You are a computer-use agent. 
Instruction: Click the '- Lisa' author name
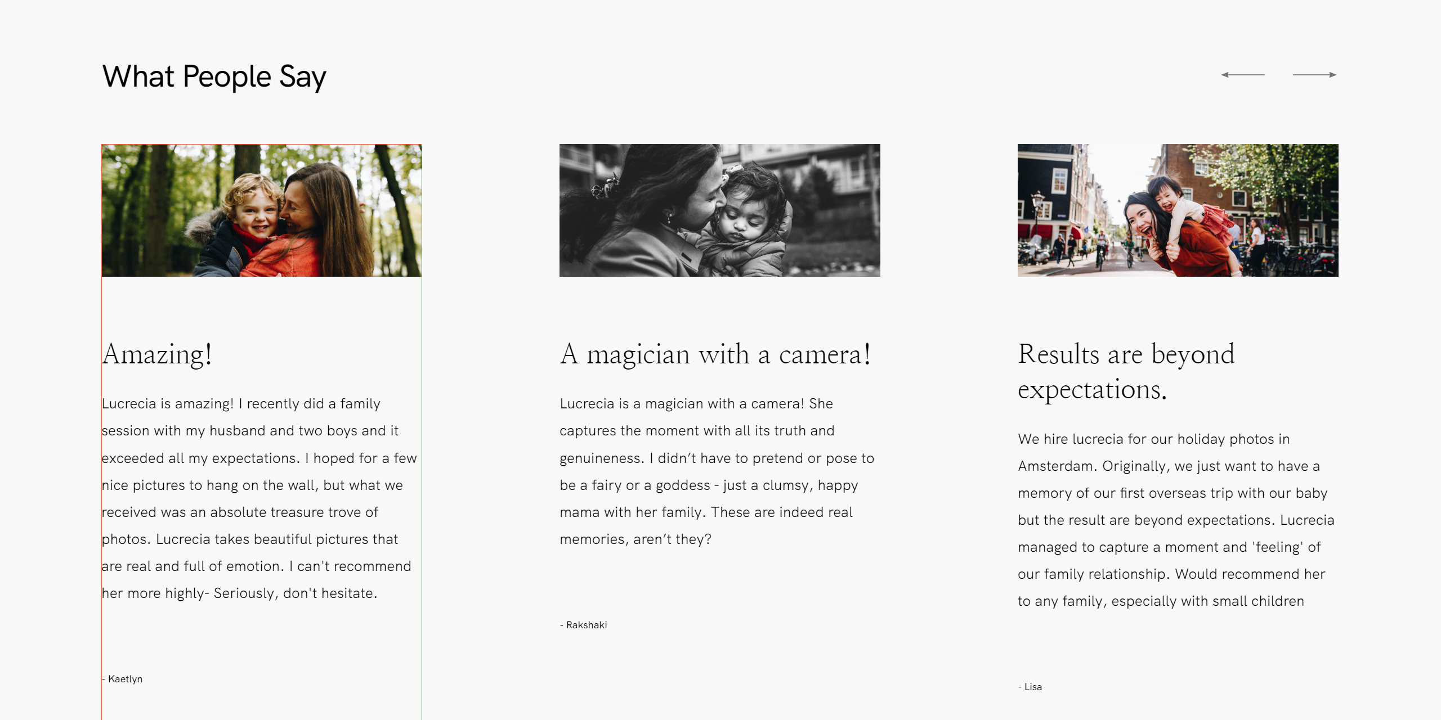point(1030,687)
